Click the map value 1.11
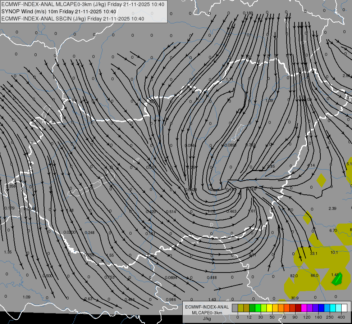Screen dimensions: 352x324 pyautogui.click(x=229, y=79)
